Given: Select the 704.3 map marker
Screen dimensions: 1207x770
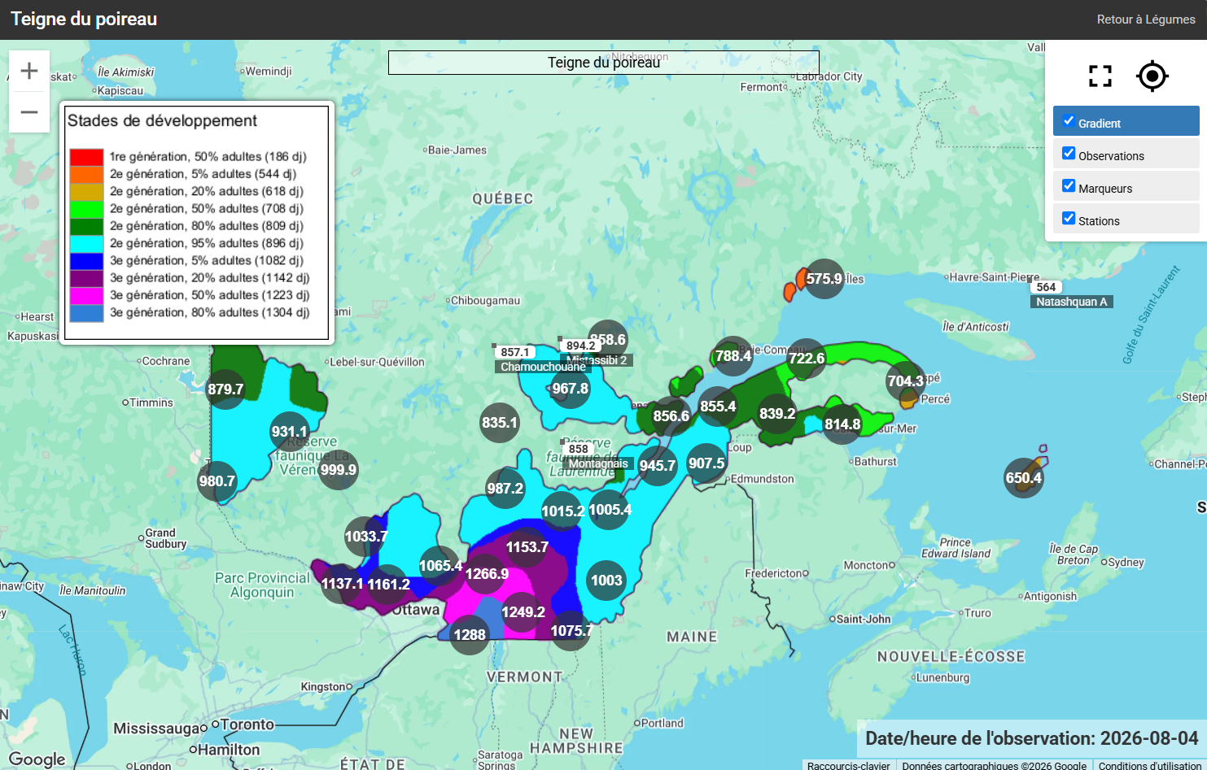Looking at the screenshot, I should point(906,381).
